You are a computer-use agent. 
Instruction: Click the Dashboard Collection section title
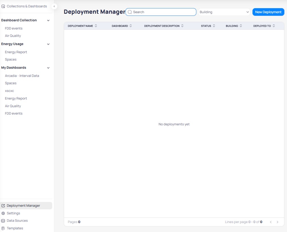click(x=19, y=20)
